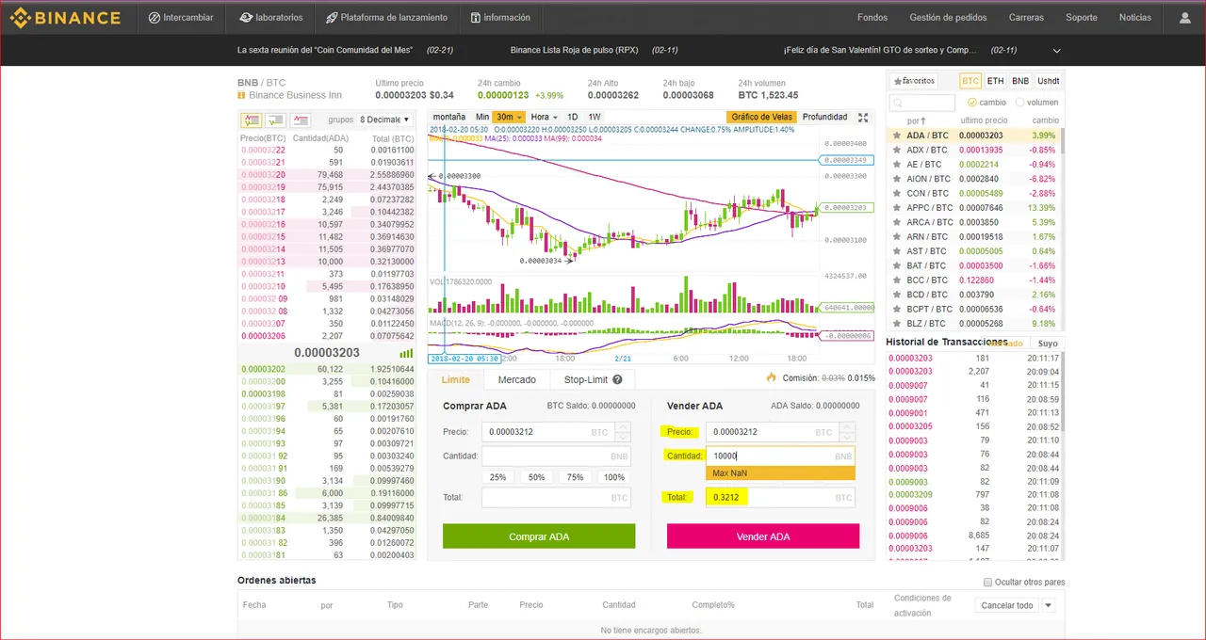Star the ADA / BTC pair
This screenshot has width=1206, height=640.
898,136
